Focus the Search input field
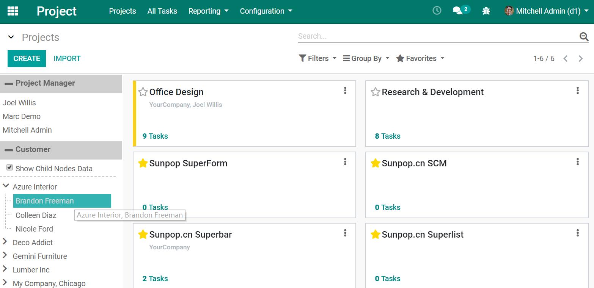This screenshot has height=288, width=594. pos(436,36)
